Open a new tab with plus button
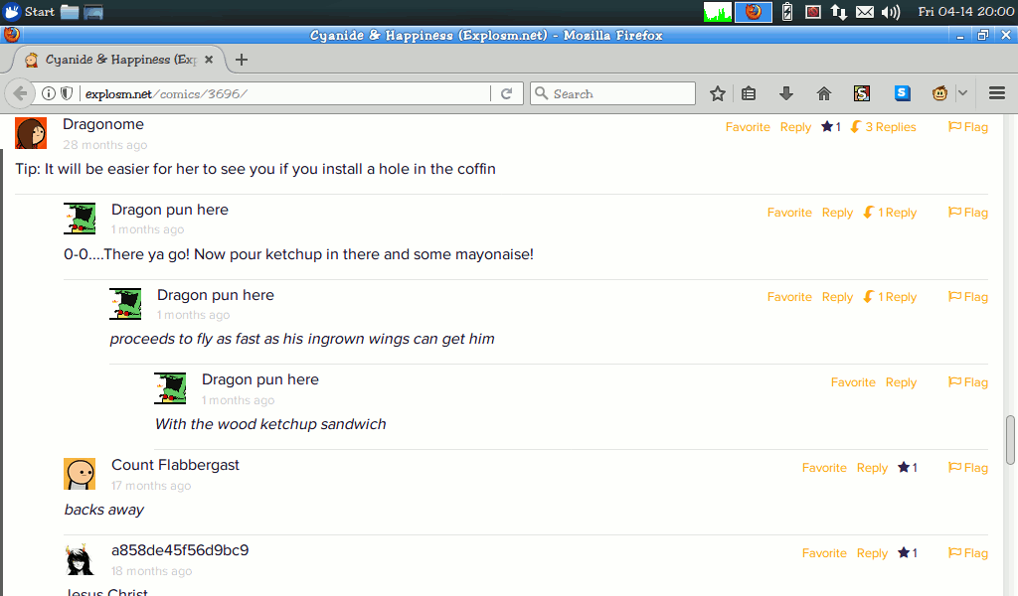The image size is (1018, 596). 242,60
